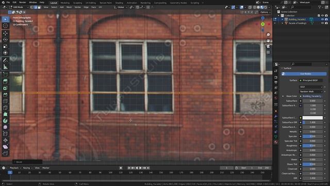
Task: Open the timeline Marker menu
Action: pyautogui.click(x=46, y=168)
